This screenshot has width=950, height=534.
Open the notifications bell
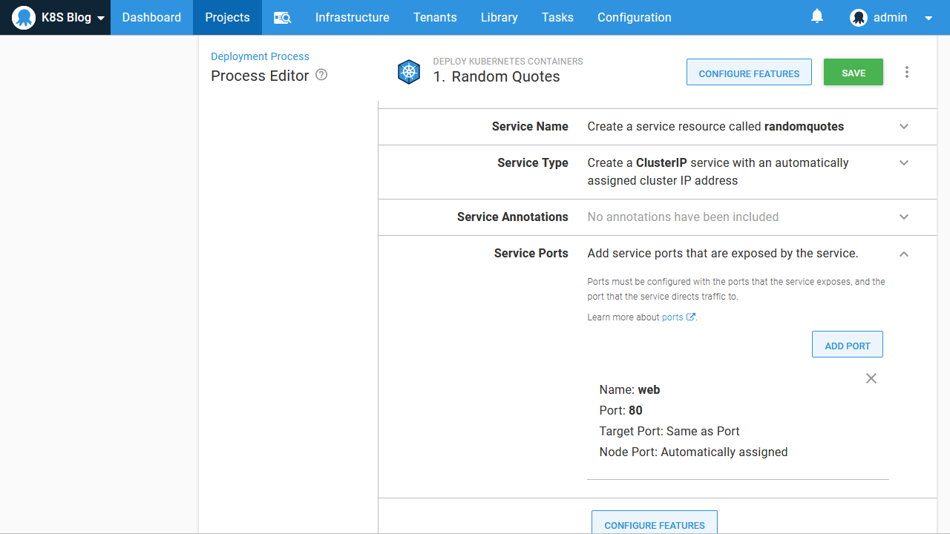[x=817, y=16]
